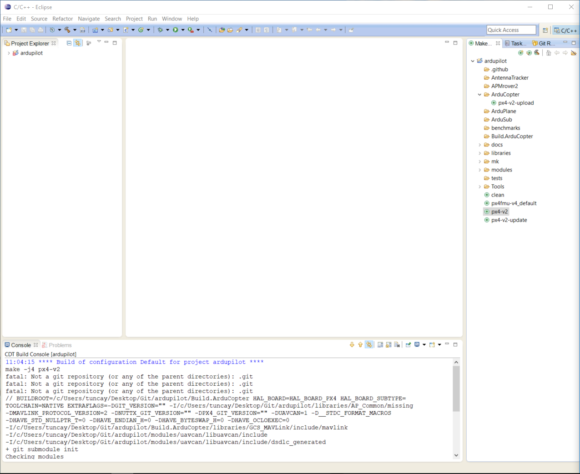Expand the docs folder
The height and width of the screenshot is (474, 580).
(479, 145)
